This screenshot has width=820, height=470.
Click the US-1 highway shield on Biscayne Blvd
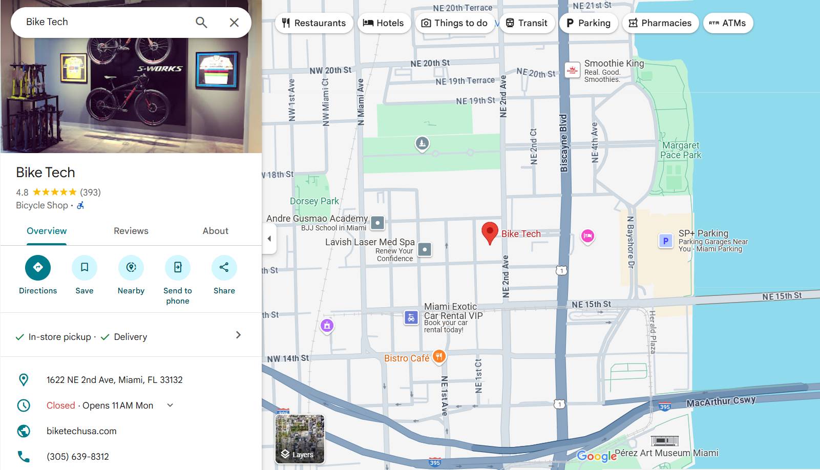tap(562, 270)
